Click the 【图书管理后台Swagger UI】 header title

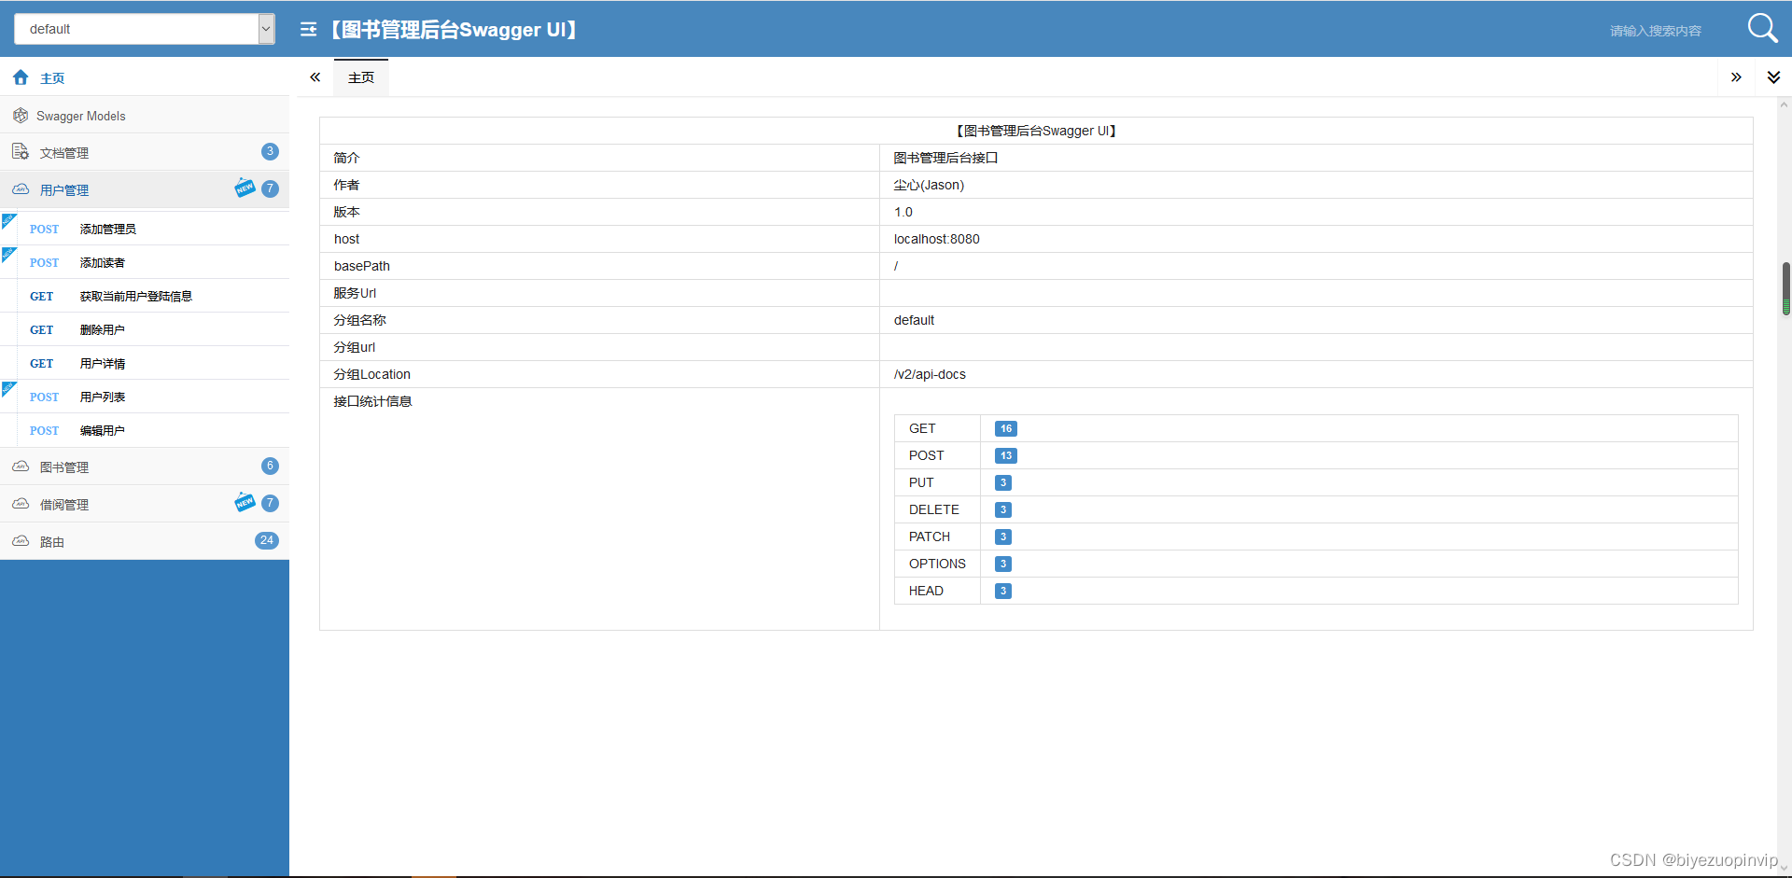click(454, 30)
